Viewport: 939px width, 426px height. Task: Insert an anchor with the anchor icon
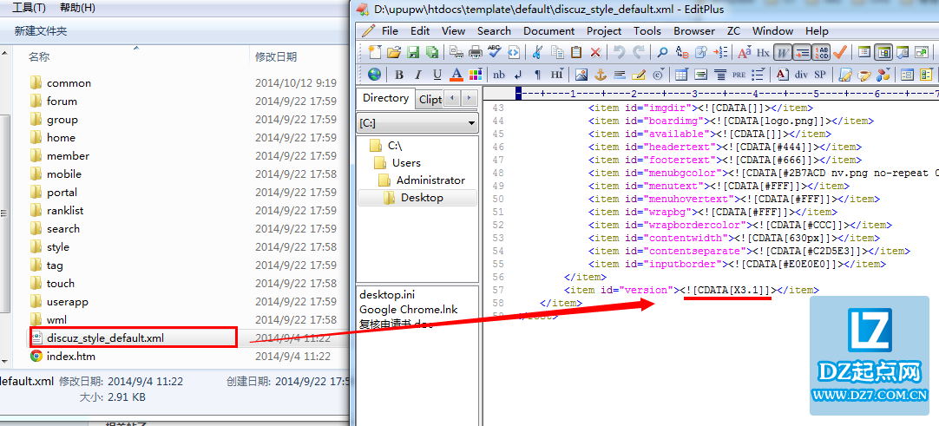click(601, 75)
